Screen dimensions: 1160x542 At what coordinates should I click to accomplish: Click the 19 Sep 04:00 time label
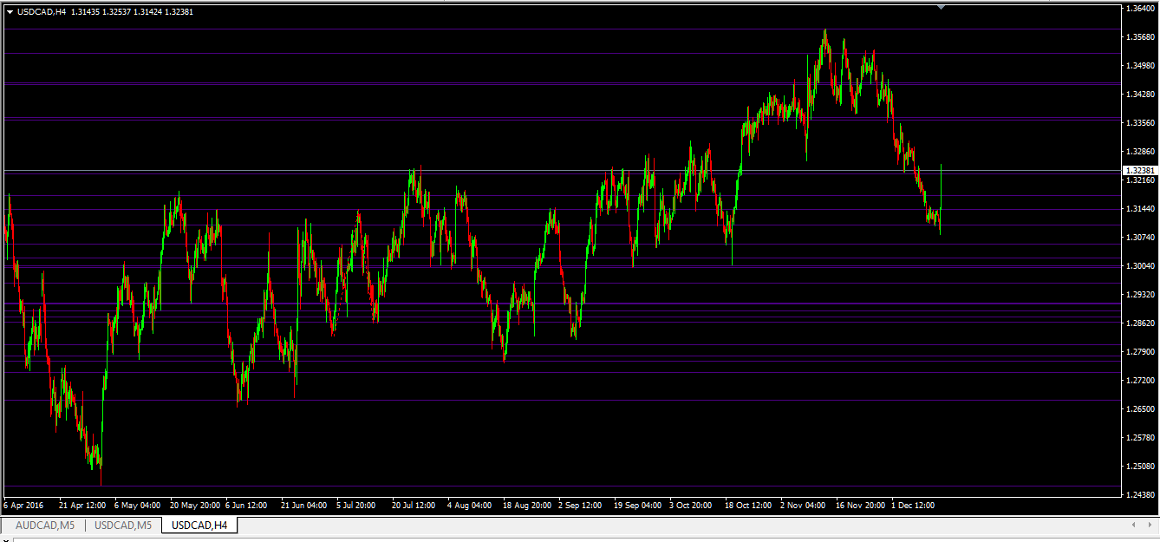pyautogui.click(x=637, y=505)
